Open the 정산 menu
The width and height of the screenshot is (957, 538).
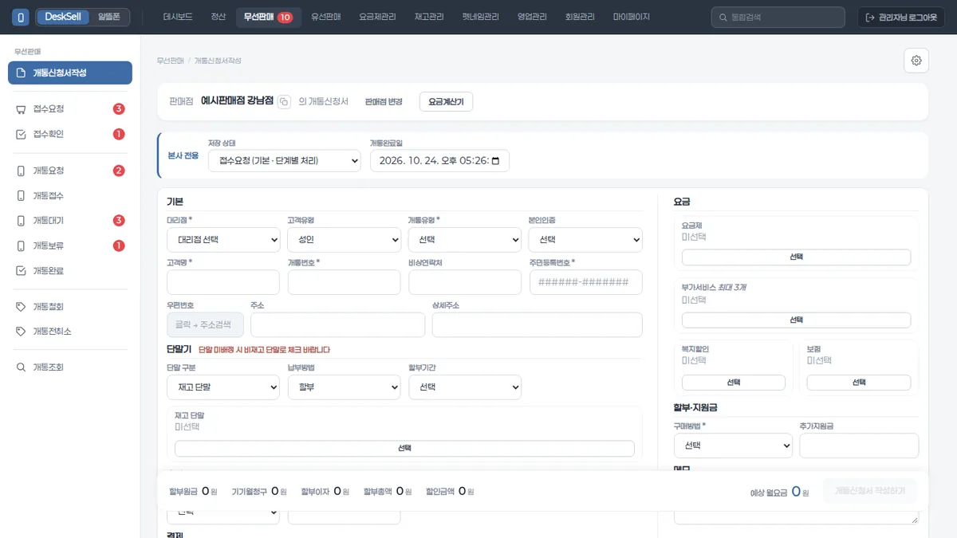coord(219,17)
